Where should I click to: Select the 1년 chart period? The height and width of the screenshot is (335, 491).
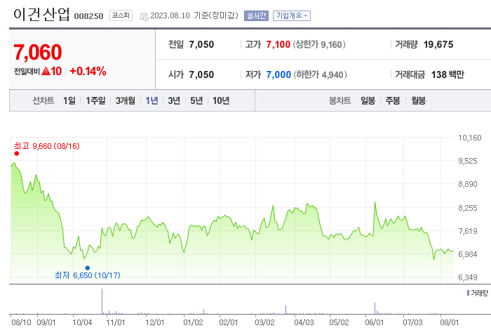[152, 100]
